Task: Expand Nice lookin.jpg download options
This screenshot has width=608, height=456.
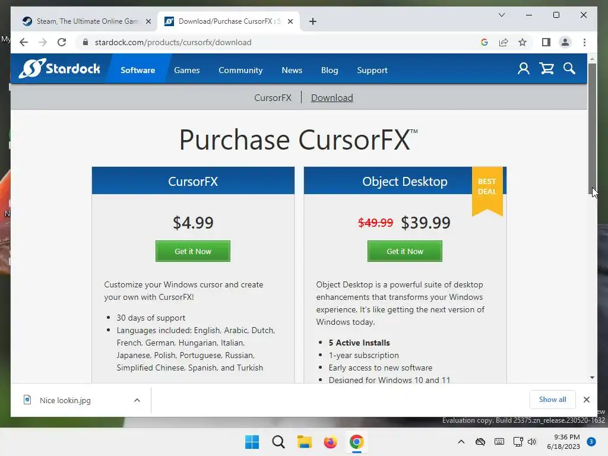Action: pyautogui.click(x=137, y=400)
